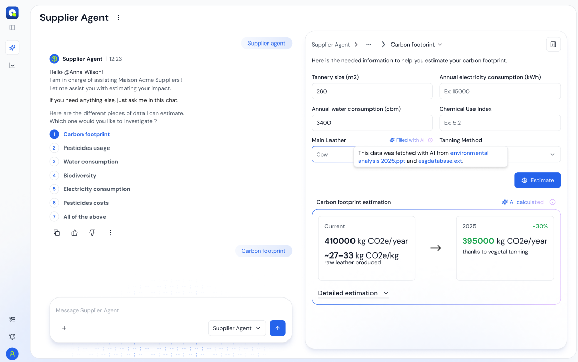Viewport: 578px width, 362px height.
Task: Copy the Supplier Agent message
Action: [x=57, y=232]
